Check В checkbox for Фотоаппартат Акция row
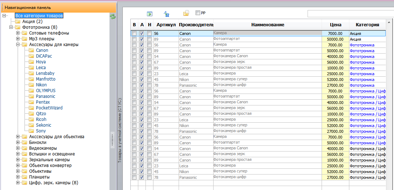This screenshot has width=394, height=190. click(x=134, y=39)
